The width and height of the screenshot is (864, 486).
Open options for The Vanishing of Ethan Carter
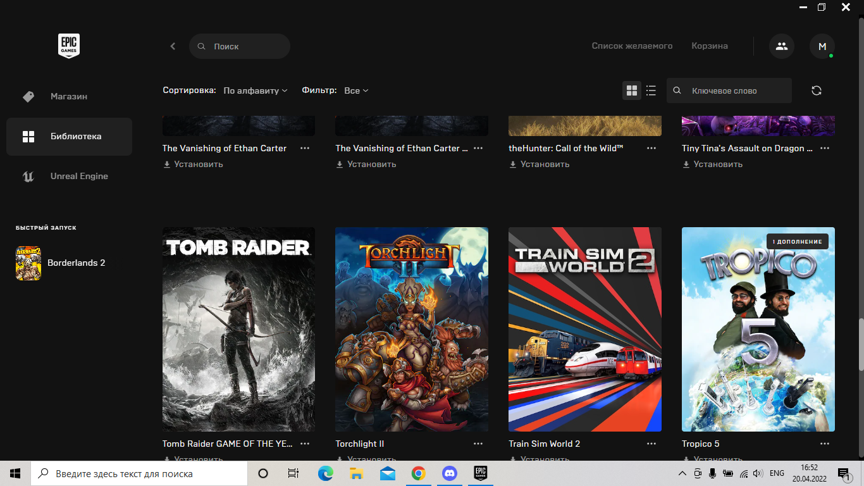305,148
